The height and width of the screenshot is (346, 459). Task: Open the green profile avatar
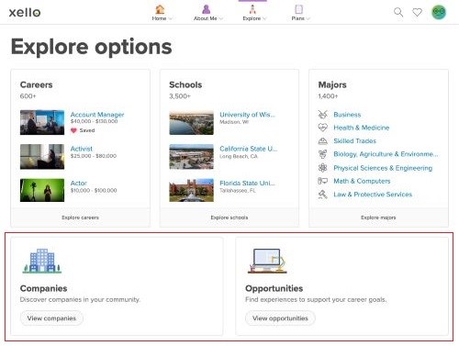point(439,12)
